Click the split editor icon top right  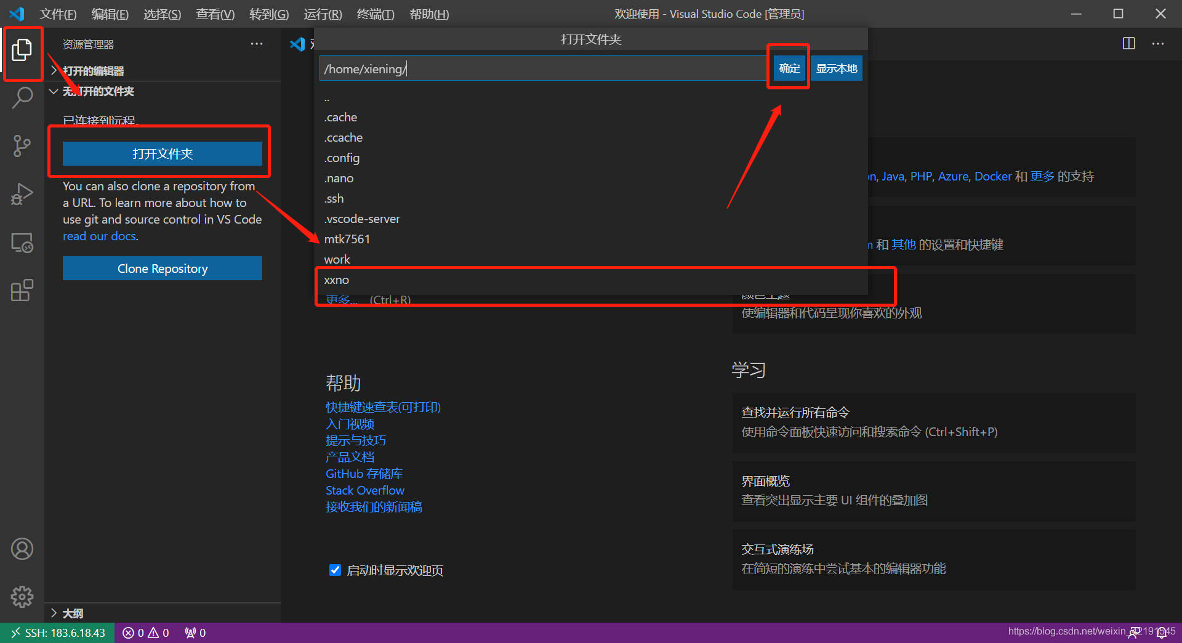point(1128,43)
